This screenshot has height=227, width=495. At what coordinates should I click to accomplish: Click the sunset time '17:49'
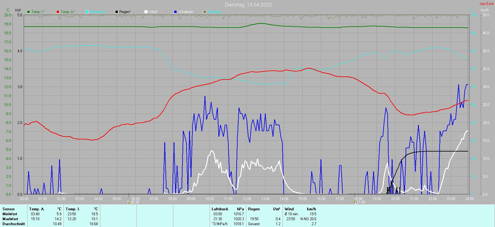pyautogui.click(x=361, y=202)
